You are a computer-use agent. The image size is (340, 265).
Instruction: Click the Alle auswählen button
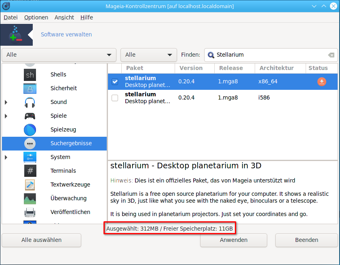(41, 240)
